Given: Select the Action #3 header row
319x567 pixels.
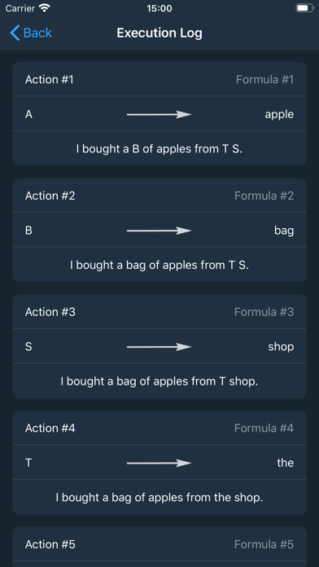Looking at the screenshot, I should click(x=159, y=312).
